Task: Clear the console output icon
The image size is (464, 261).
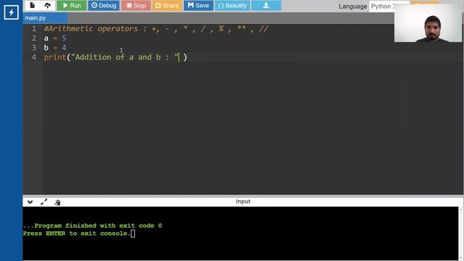Action: (x=57, y=202)
